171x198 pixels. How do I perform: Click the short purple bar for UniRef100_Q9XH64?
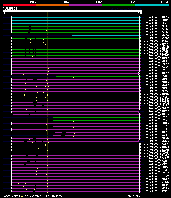[90, 153]
